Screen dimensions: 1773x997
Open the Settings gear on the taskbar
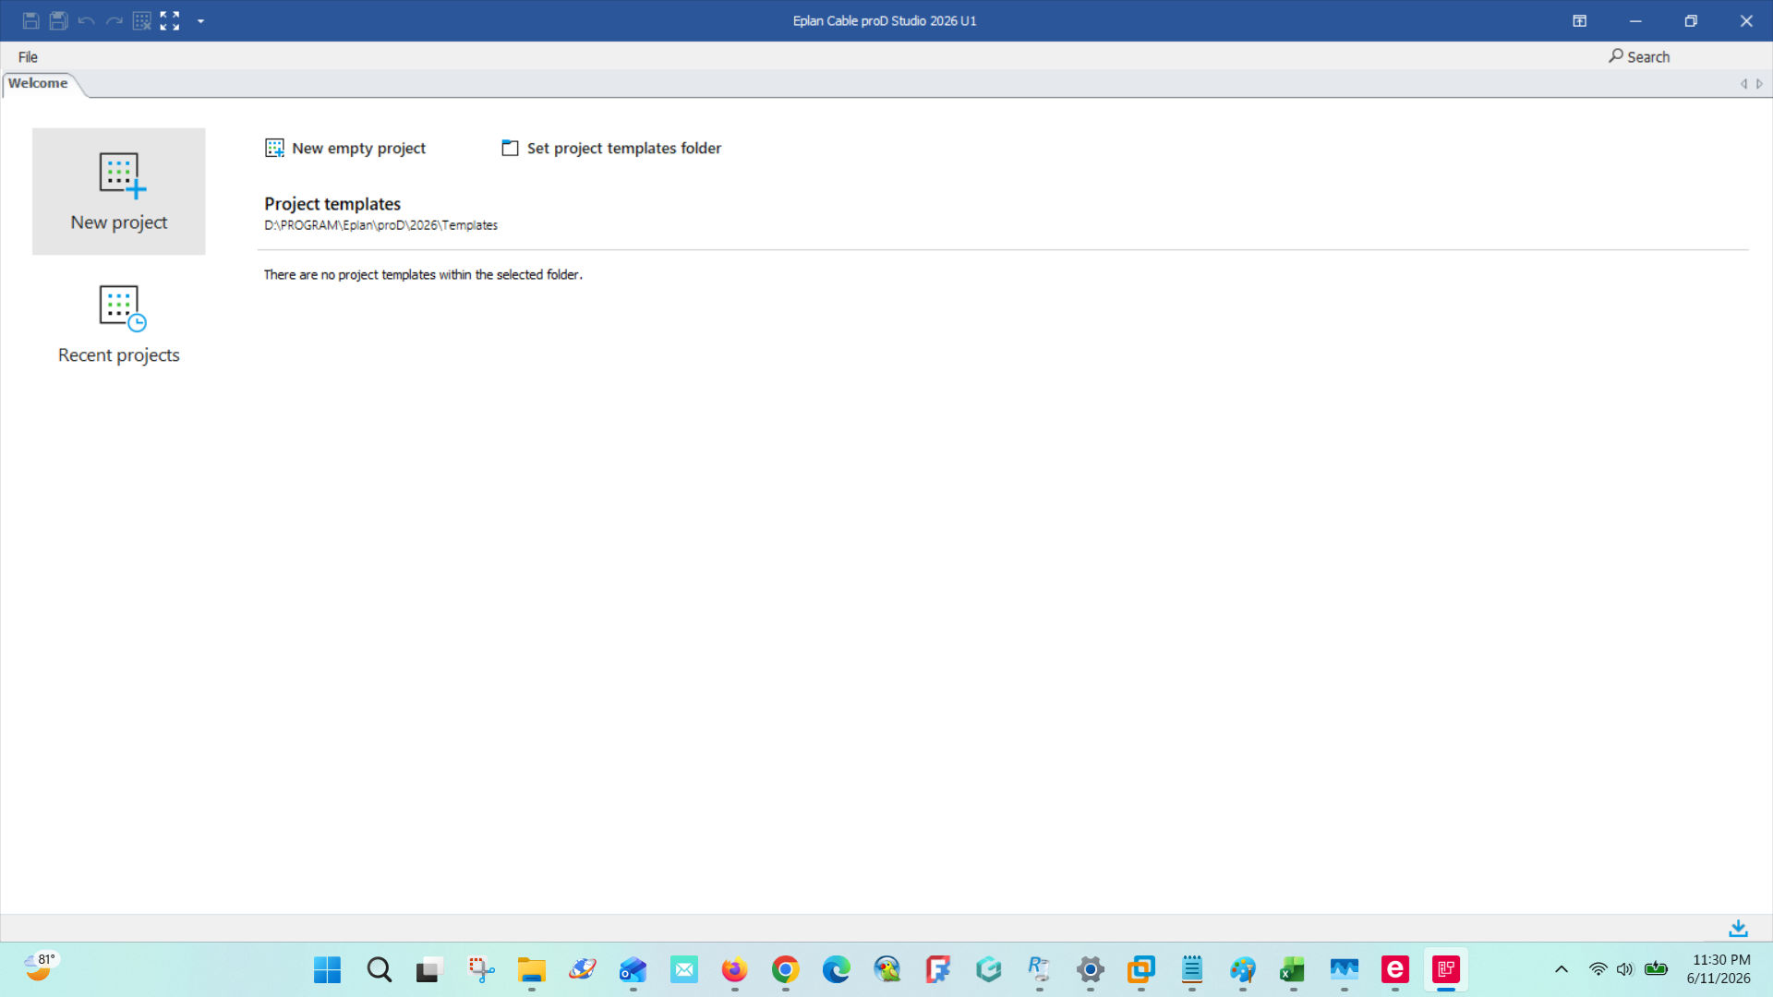(1090, 970)
